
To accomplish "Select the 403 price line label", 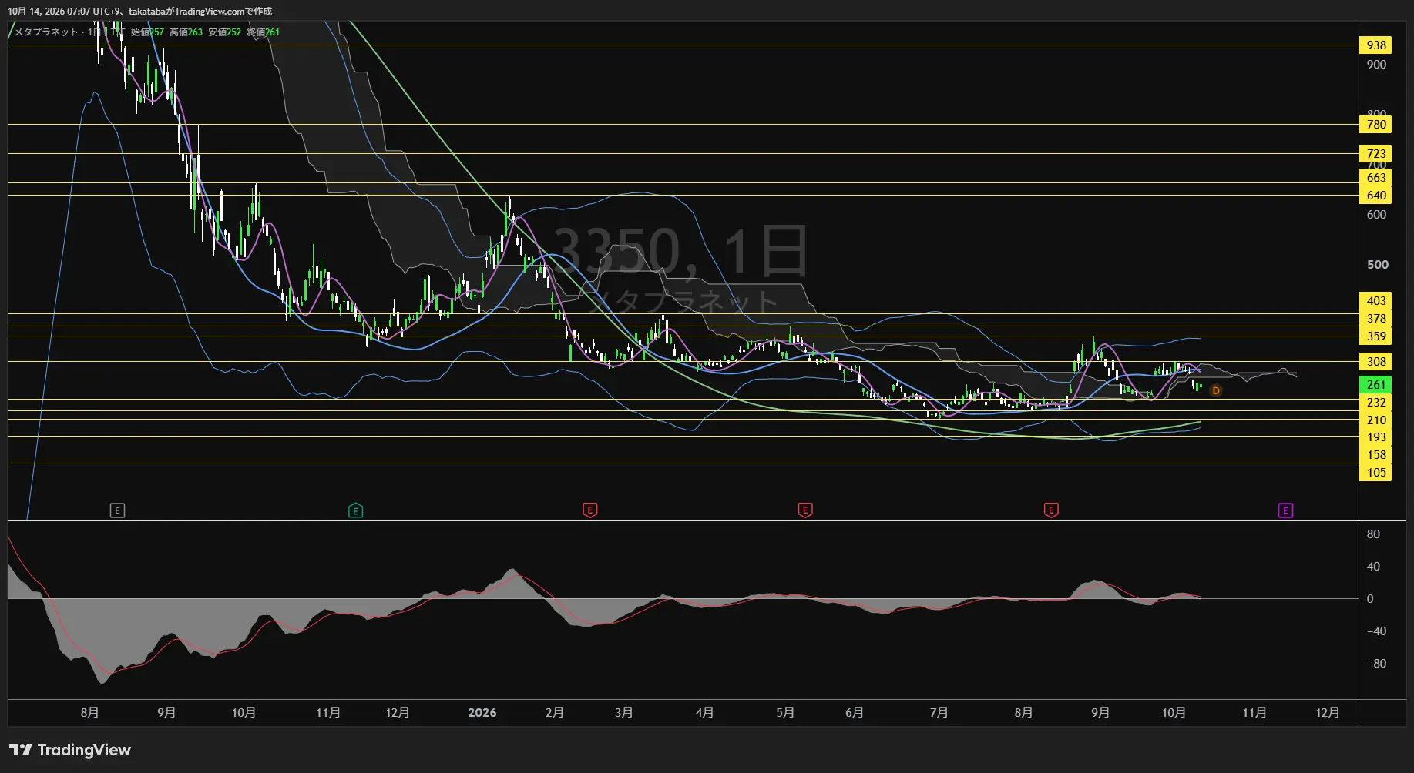I will point(1375,301).
